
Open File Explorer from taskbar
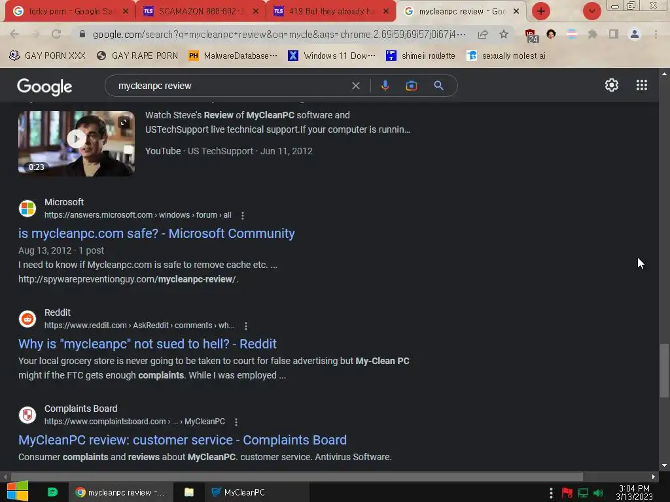pos(189,492)
